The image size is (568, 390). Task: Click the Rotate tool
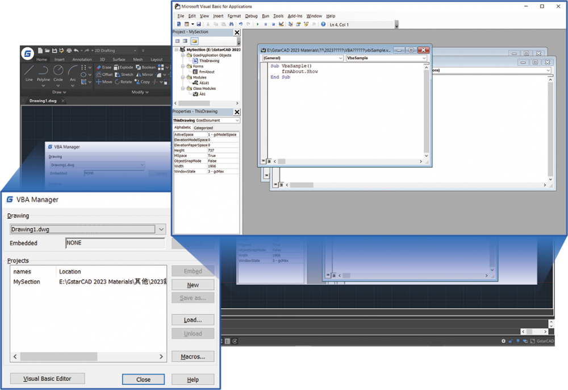click(123, 81)
